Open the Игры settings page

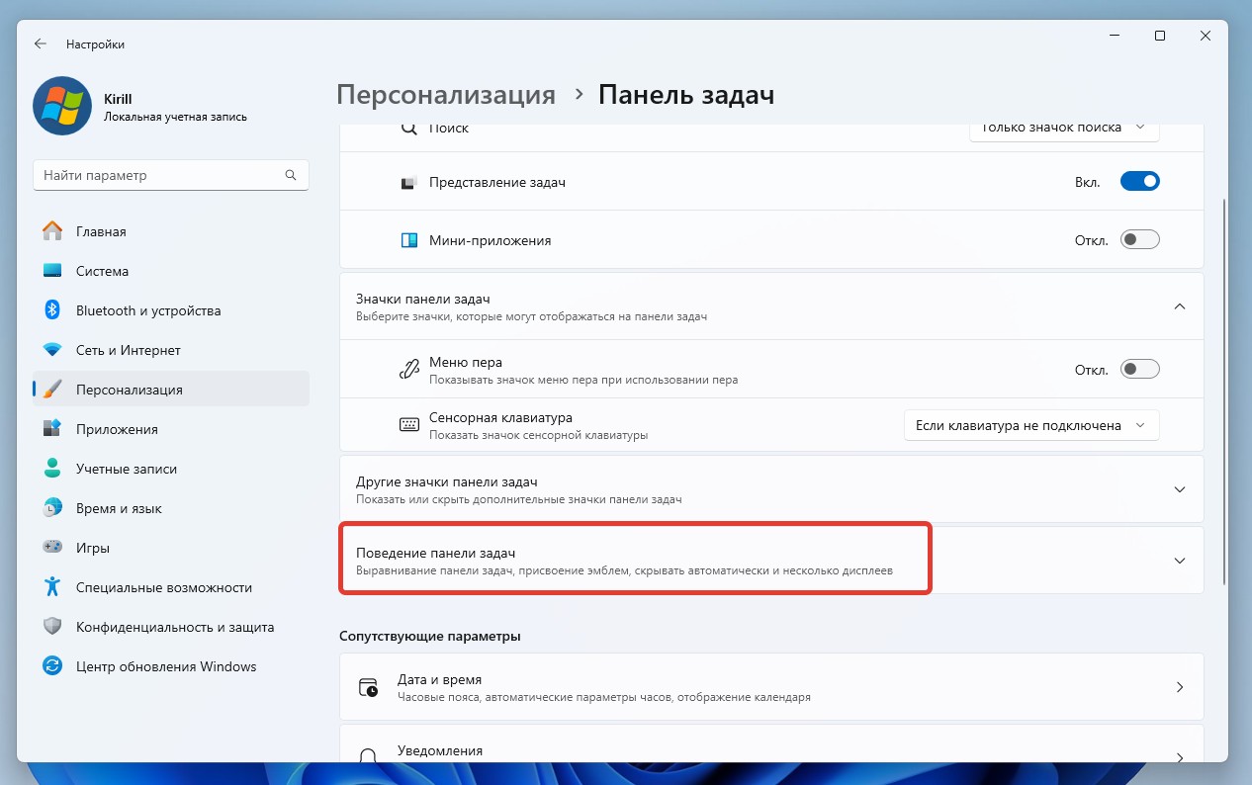tap(171, 548)
